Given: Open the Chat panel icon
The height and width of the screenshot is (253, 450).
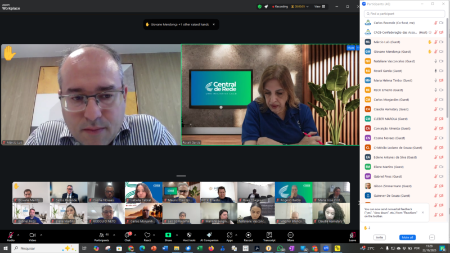Looking at the screenshot, I should coord(128,236).
